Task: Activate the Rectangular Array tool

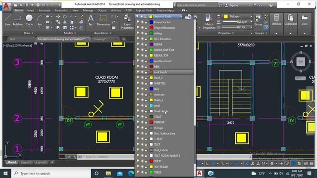Action: tap(71, 28)
